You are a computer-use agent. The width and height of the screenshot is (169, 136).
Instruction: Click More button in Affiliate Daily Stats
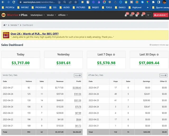pyautogui.click(x=163, y=75)
